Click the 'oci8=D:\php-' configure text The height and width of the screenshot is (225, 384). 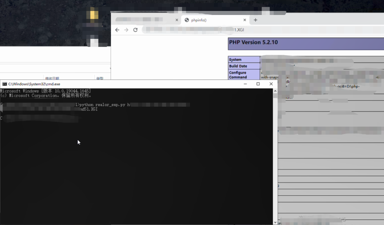[348, 86]
